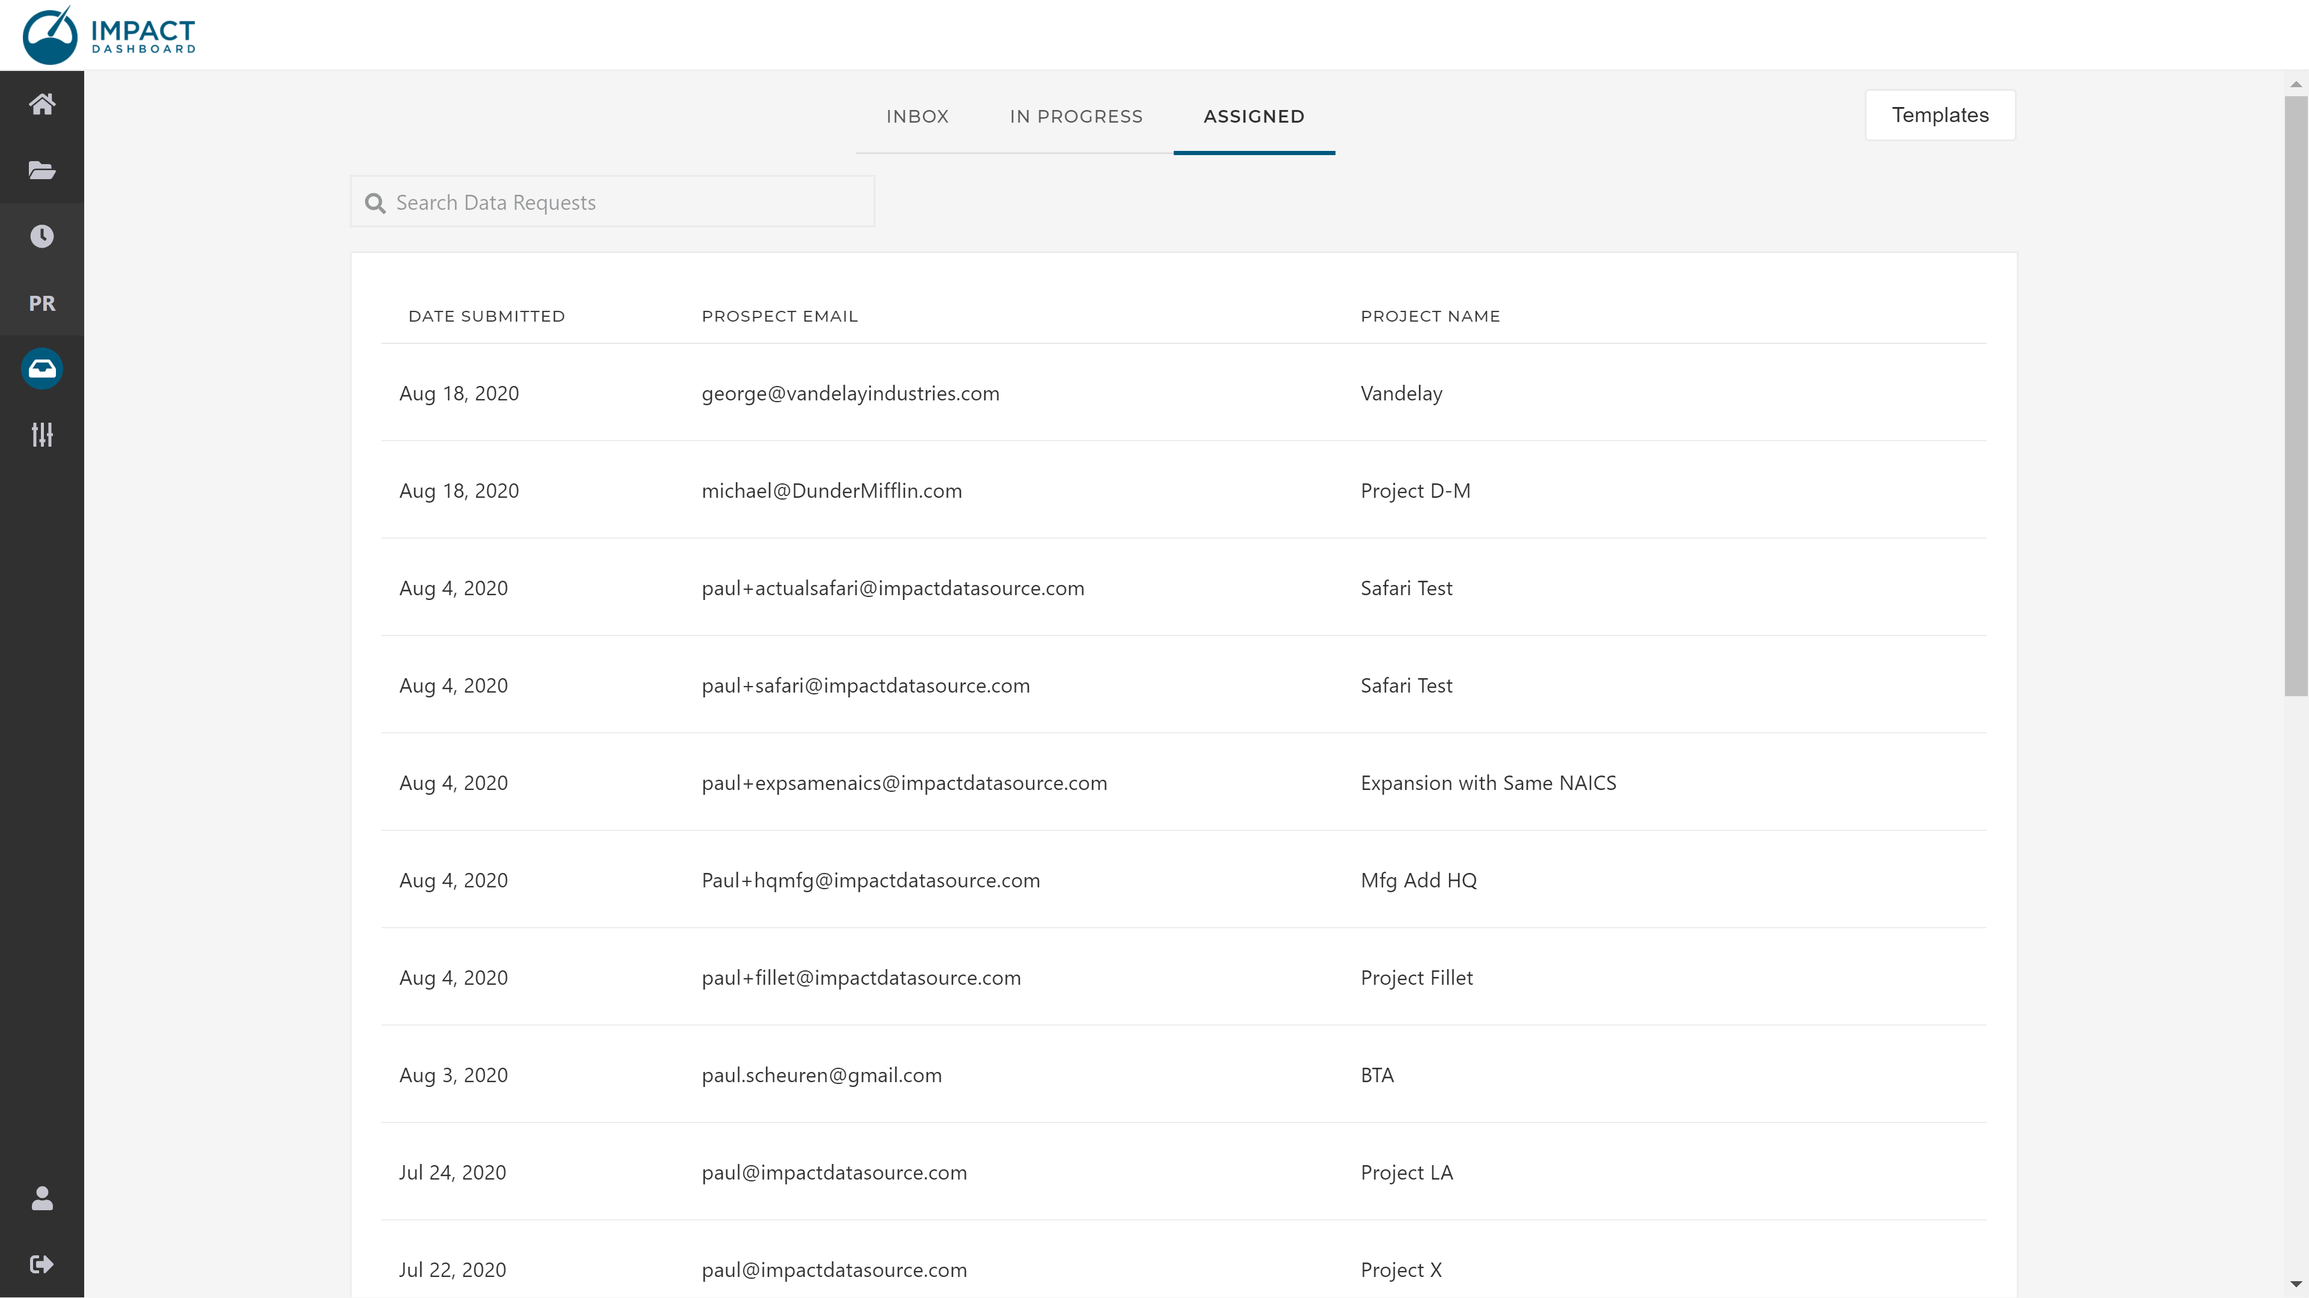Open paul.scheuren@gmail.com request
Image resolution: width=2309 pixels, height=1298 pixels.
822,1076
